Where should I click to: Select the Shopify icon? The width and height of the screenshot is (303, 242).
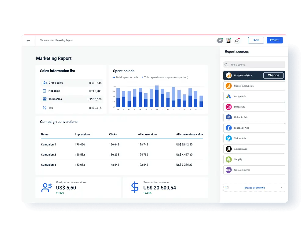point(228,159)
